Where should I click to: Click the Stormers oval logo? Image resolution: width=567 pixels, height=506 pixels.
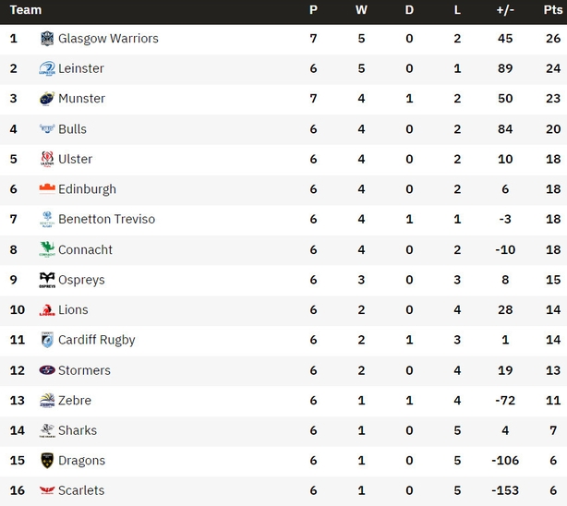point(47,370)
